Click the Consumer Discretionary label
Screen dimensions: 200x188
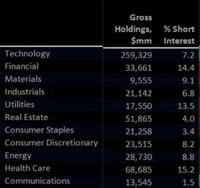coord(51,143)
